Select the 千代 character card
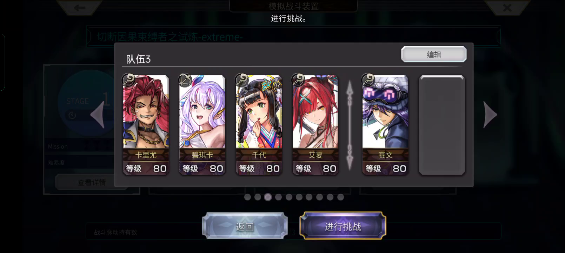Image resolution: width=565 pixels, height=253 pixels. 259,125
